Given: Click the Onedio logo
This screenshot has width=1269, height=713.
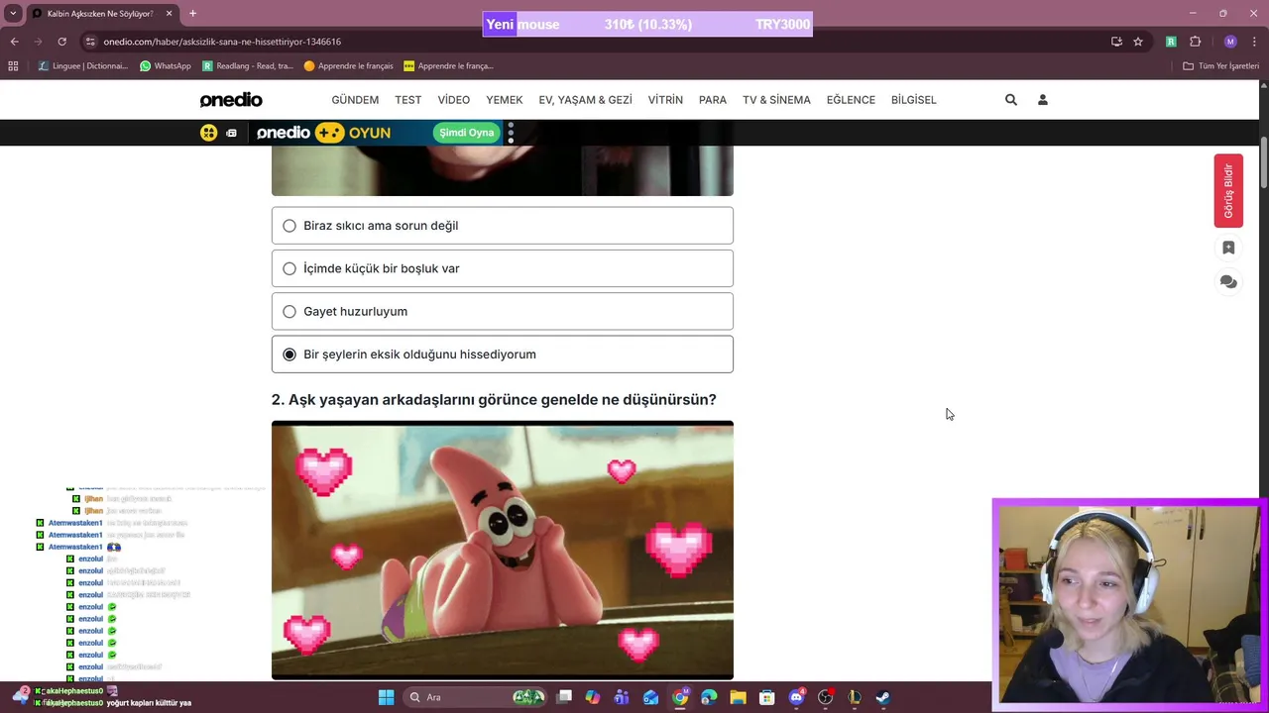Looking at the screenshot, I should (x=231, y=100).
